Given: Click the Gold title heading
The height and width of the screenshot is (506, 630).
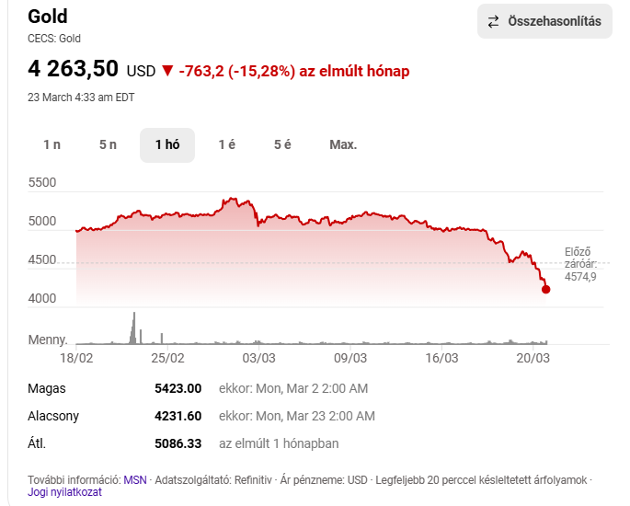Looking at the screenshot, I should click(48, 17).
